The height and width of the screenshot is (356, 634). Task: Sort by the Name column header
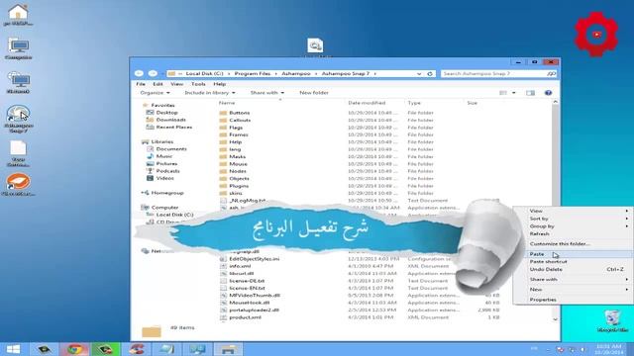227,103
